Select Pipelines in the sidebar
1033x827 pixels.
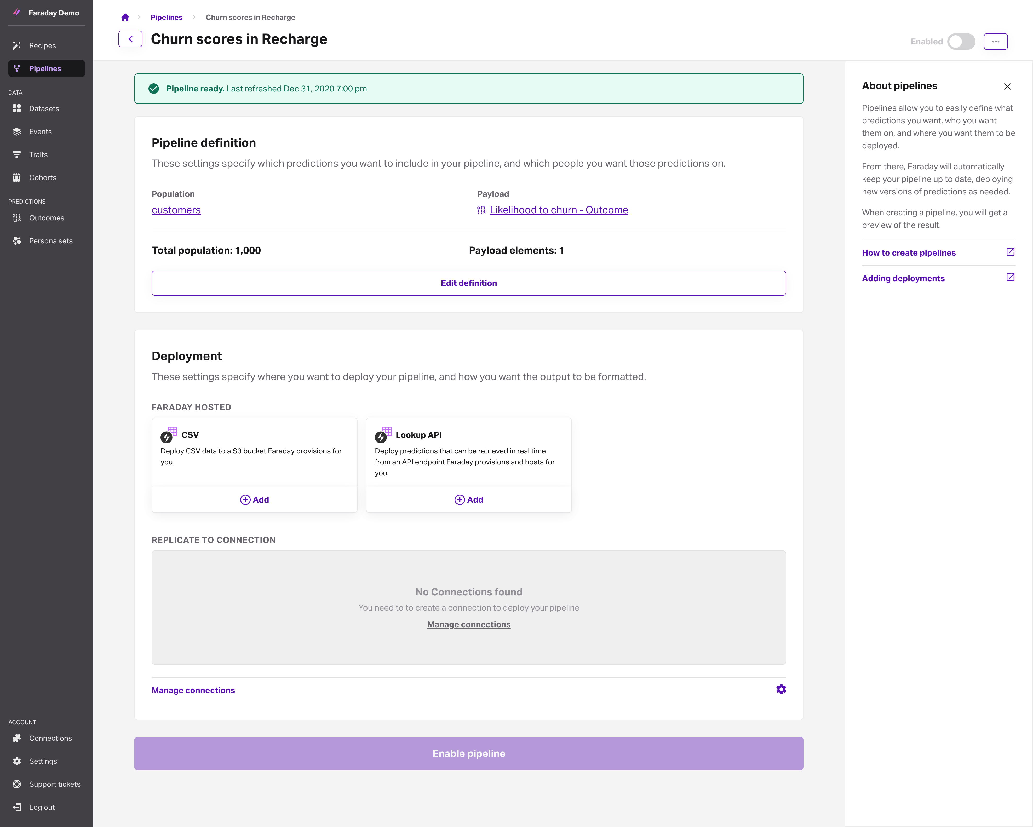pyautogui.click(x=47, y=68)
